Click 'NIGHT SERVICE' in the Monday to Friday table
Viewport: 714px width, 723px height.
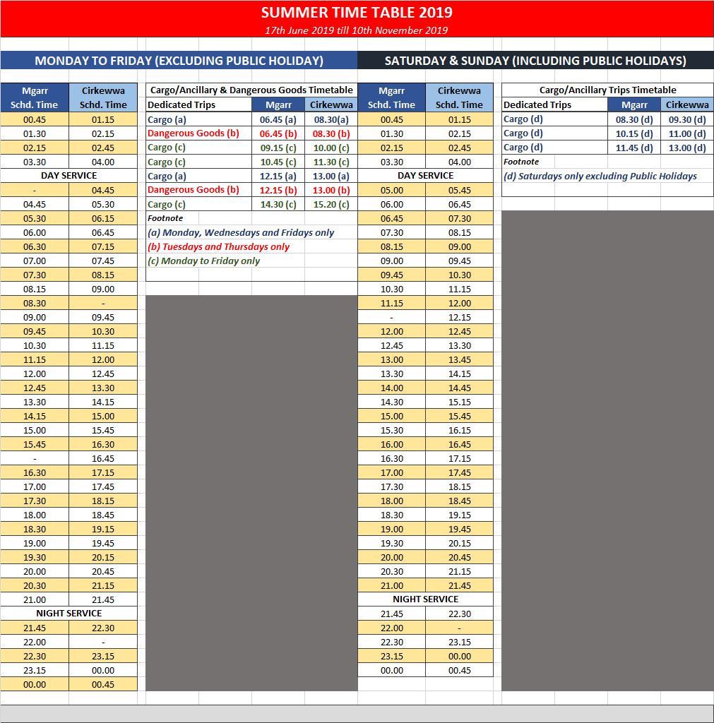click(69, 614)
